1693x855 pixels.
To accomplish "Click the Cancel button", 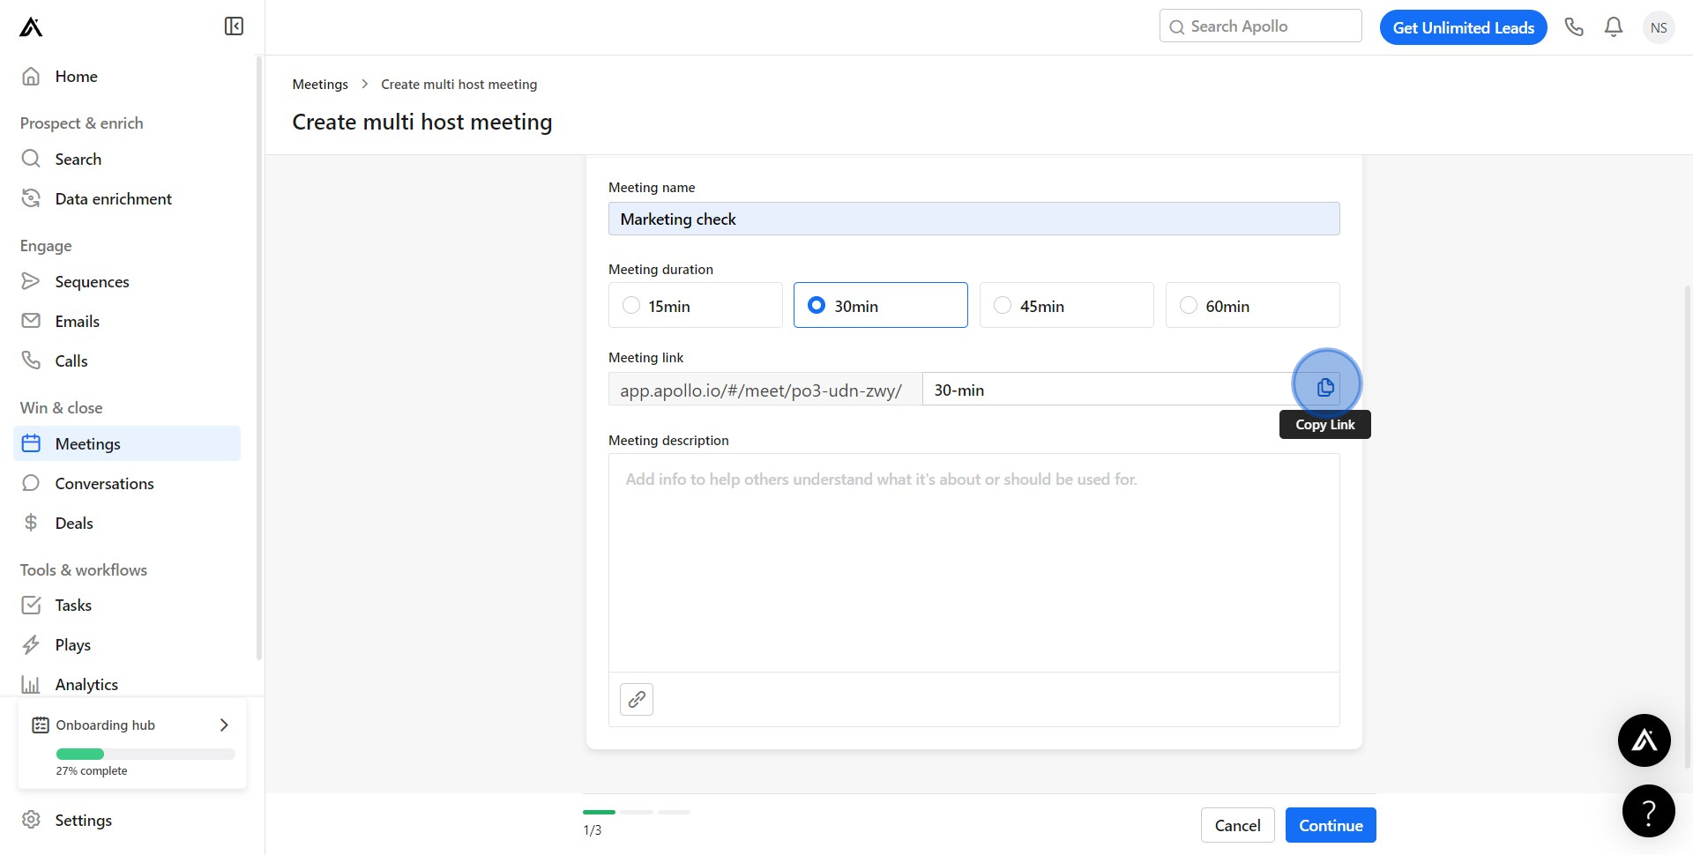I will (x=1237, y=825).
